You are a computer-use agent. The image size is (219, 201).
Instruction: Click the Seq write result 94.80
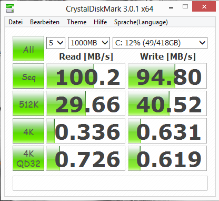click(x=167, y=76)
